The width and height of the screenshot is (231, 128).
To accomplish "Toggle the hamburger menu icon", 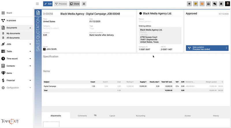I will point(37,4).
